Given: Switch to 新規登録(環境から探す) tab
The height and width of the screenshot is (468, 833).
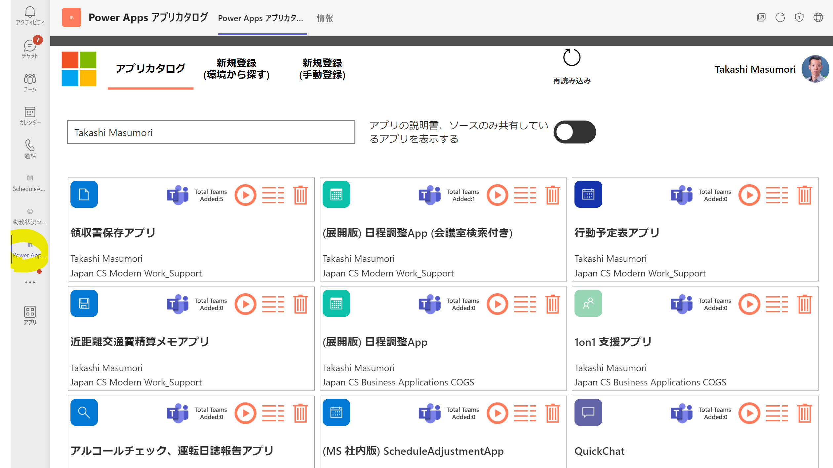Looking at the screenshot, I should 236,69.
